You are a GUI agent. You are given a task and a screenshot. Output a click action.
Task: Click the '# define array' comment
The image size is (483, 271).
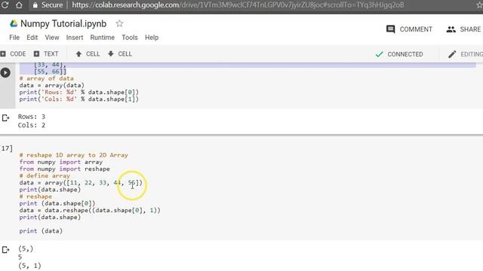[x=45, y=175]
